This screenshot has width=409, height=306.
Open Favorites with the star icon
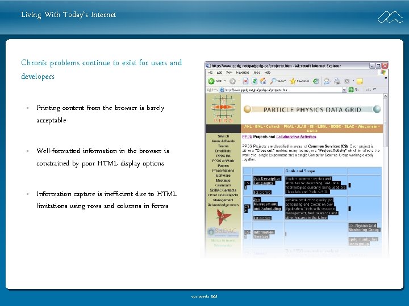tap(293, 81)
